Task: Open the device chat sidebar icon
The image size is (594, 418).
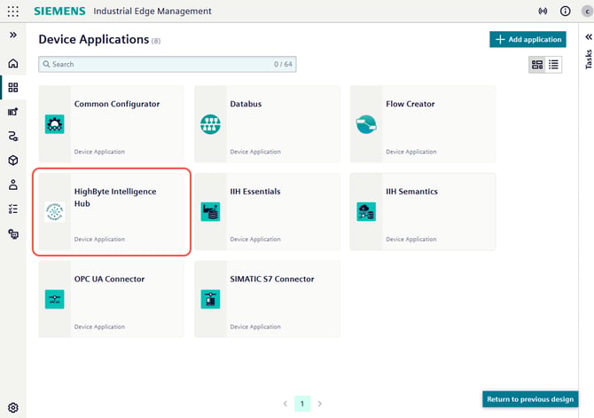Action: 13,233
